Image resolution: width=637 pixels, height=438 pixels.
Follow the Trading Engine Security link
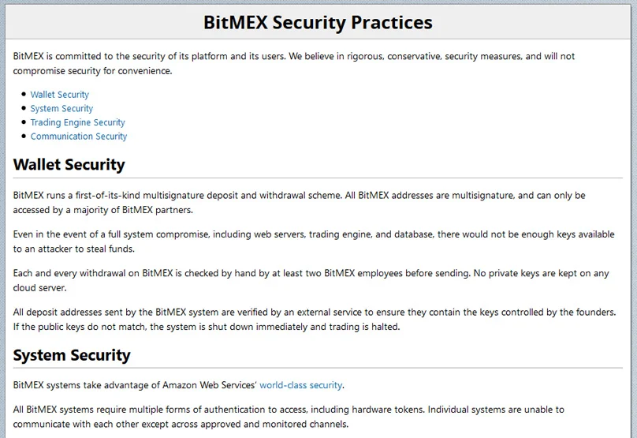click(77, 122)
